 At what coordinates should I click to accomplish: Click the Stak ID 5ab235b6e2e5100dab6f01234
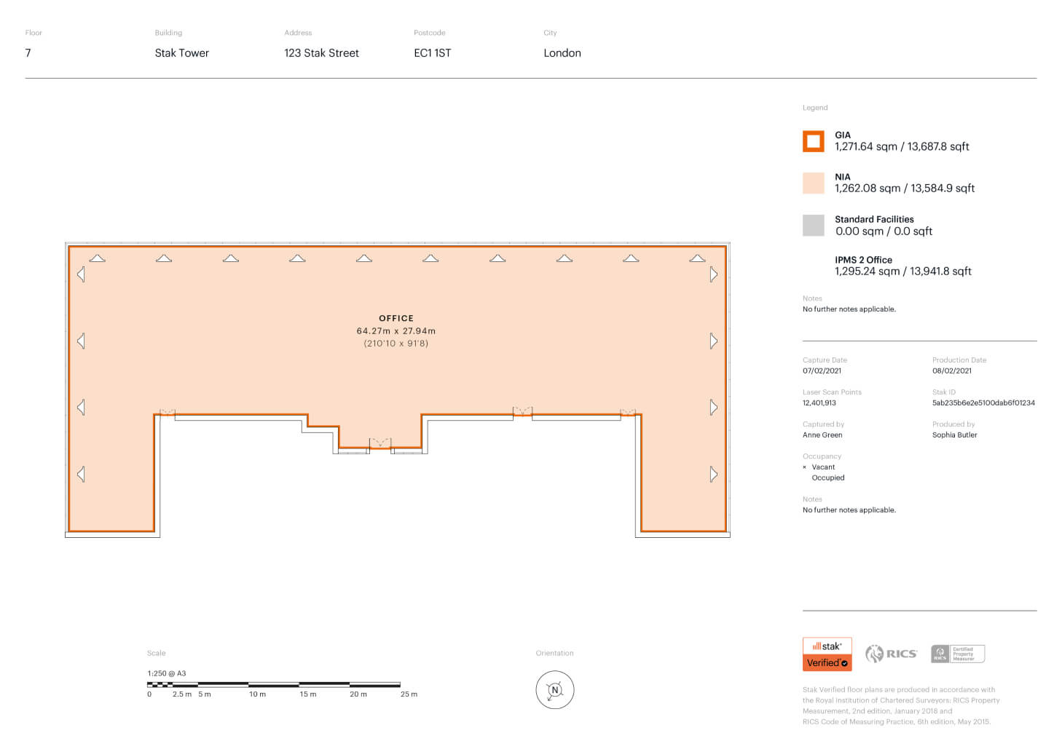tap(983, 403)
